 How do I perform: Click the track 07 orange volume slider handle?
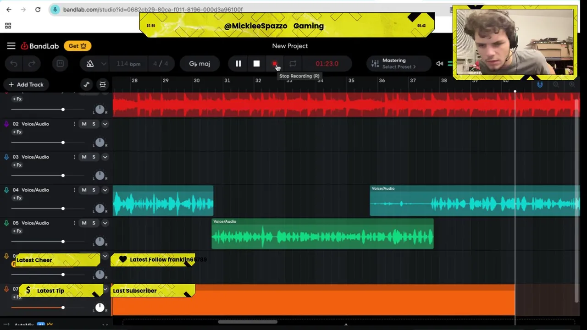(x=63, y=308)
